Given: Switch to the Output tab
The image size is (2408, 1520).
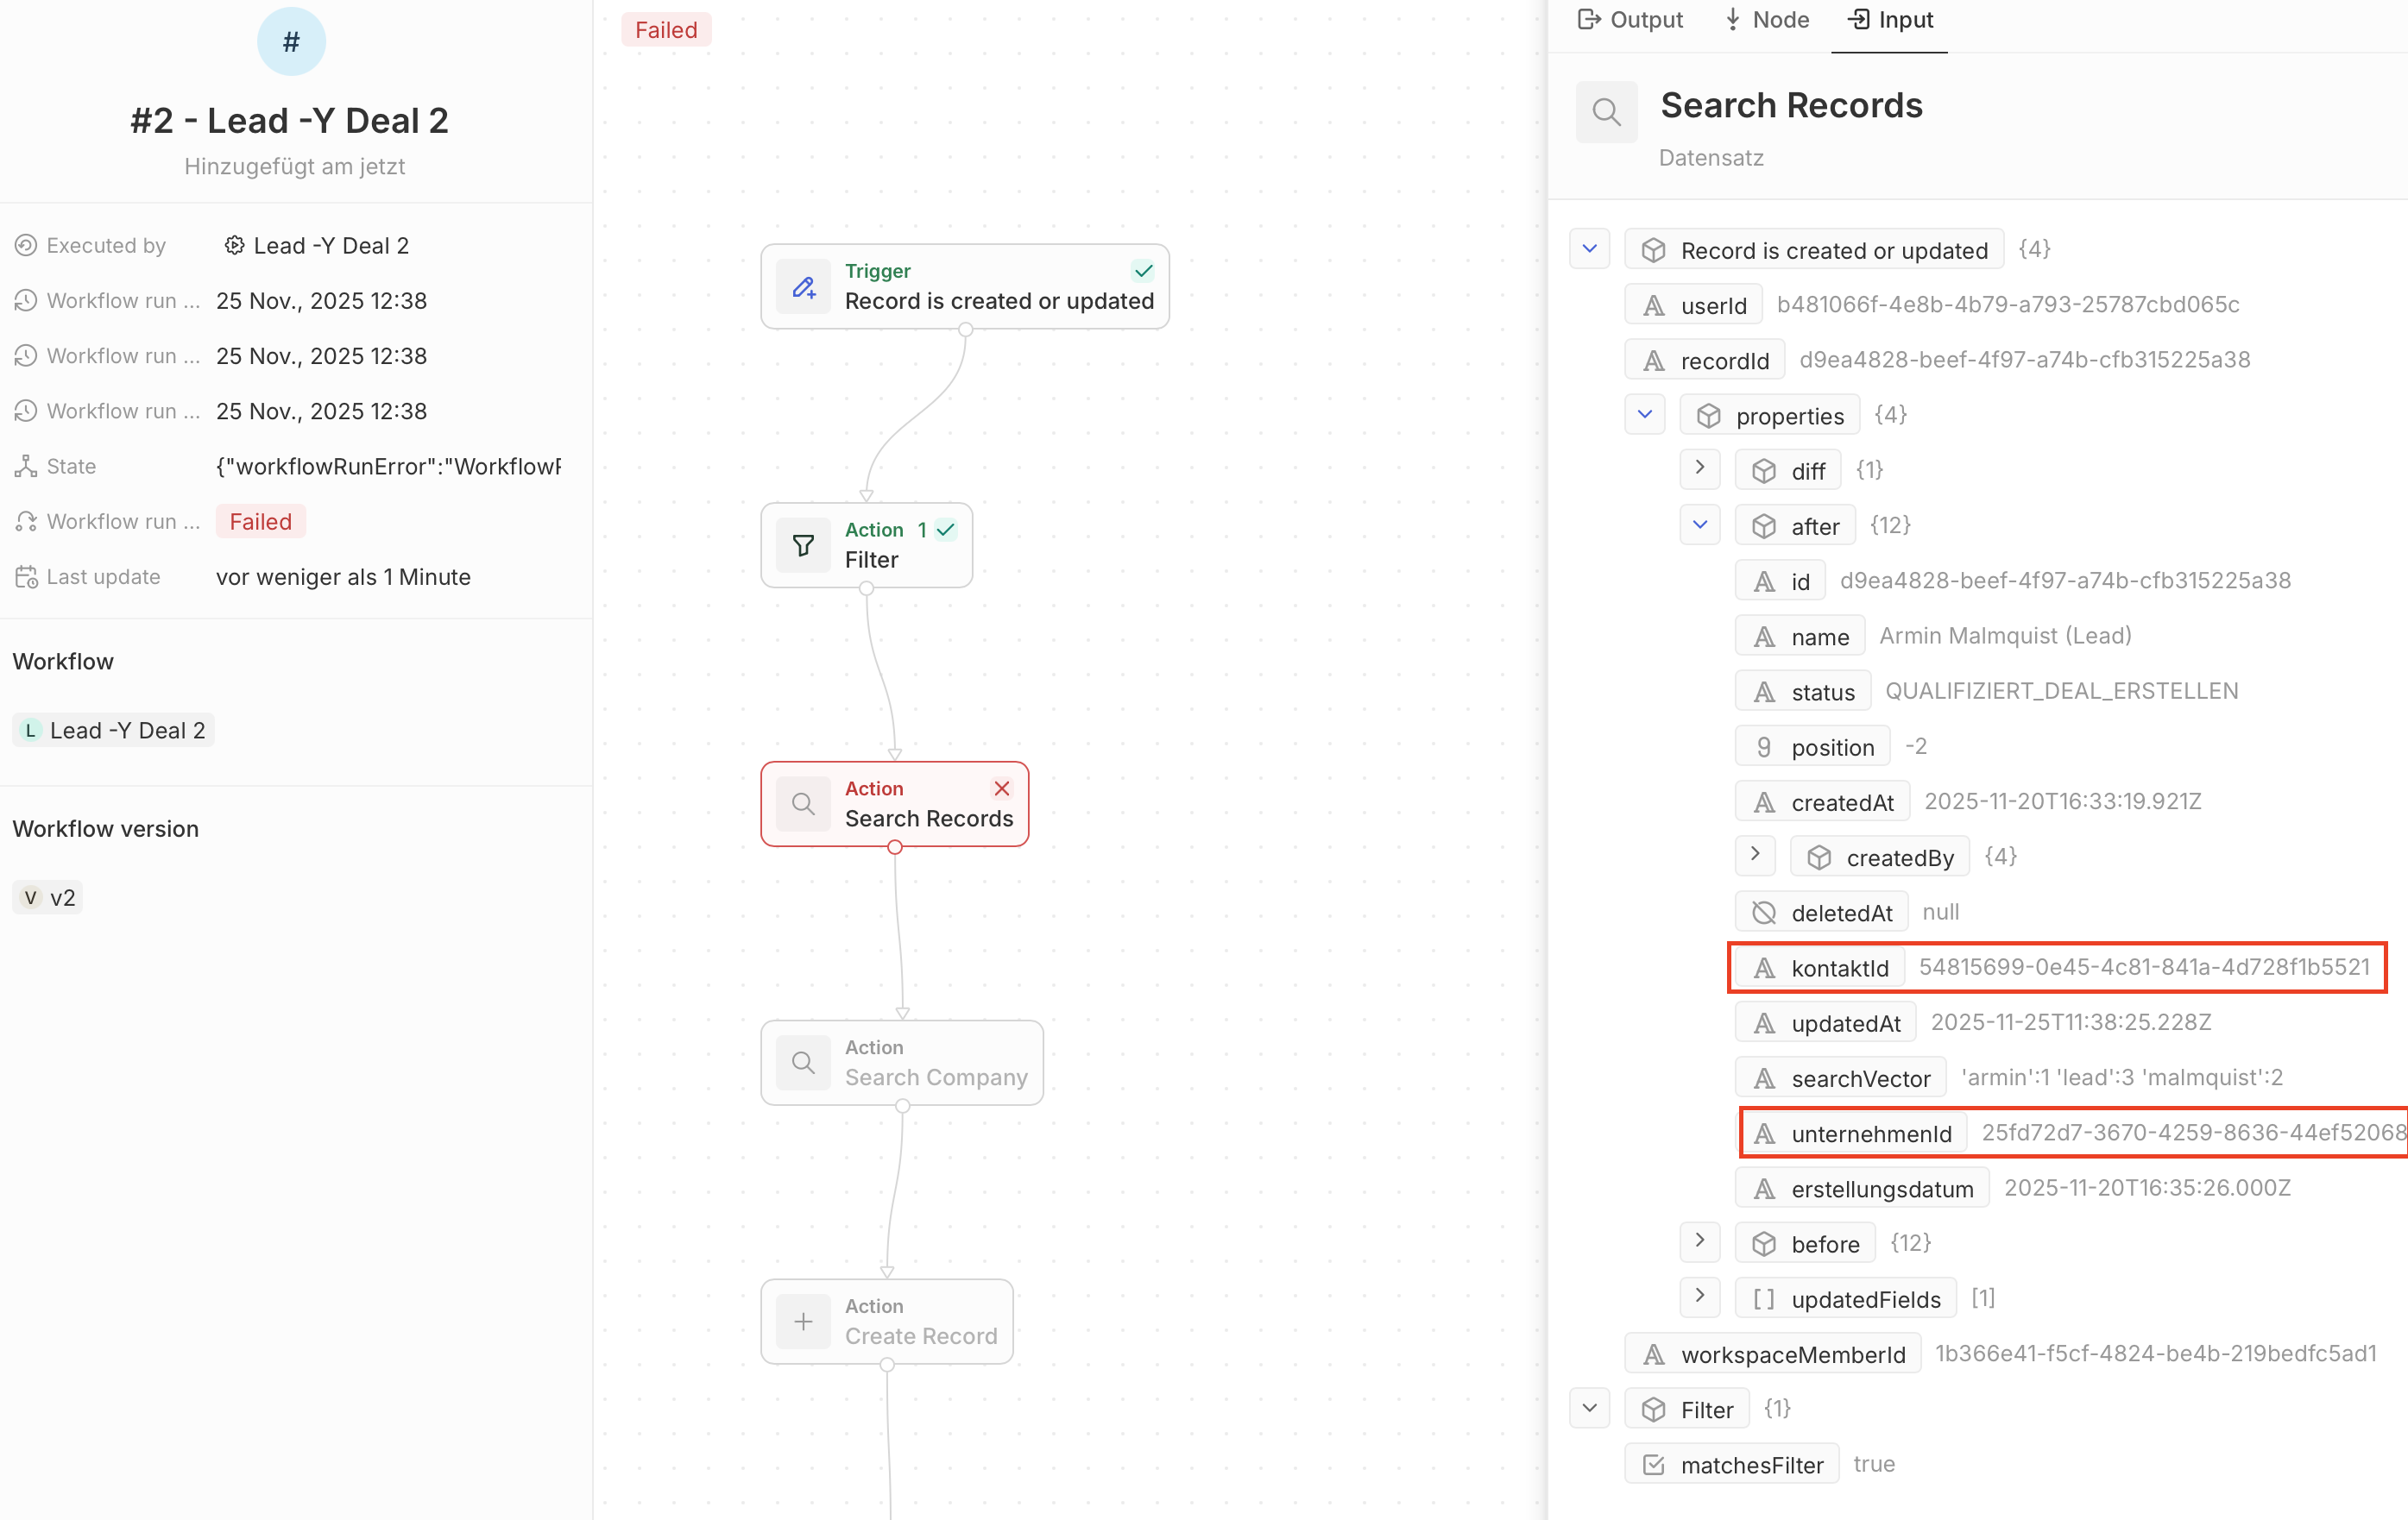Looking at the screenshot, I should click(1630, 20).
